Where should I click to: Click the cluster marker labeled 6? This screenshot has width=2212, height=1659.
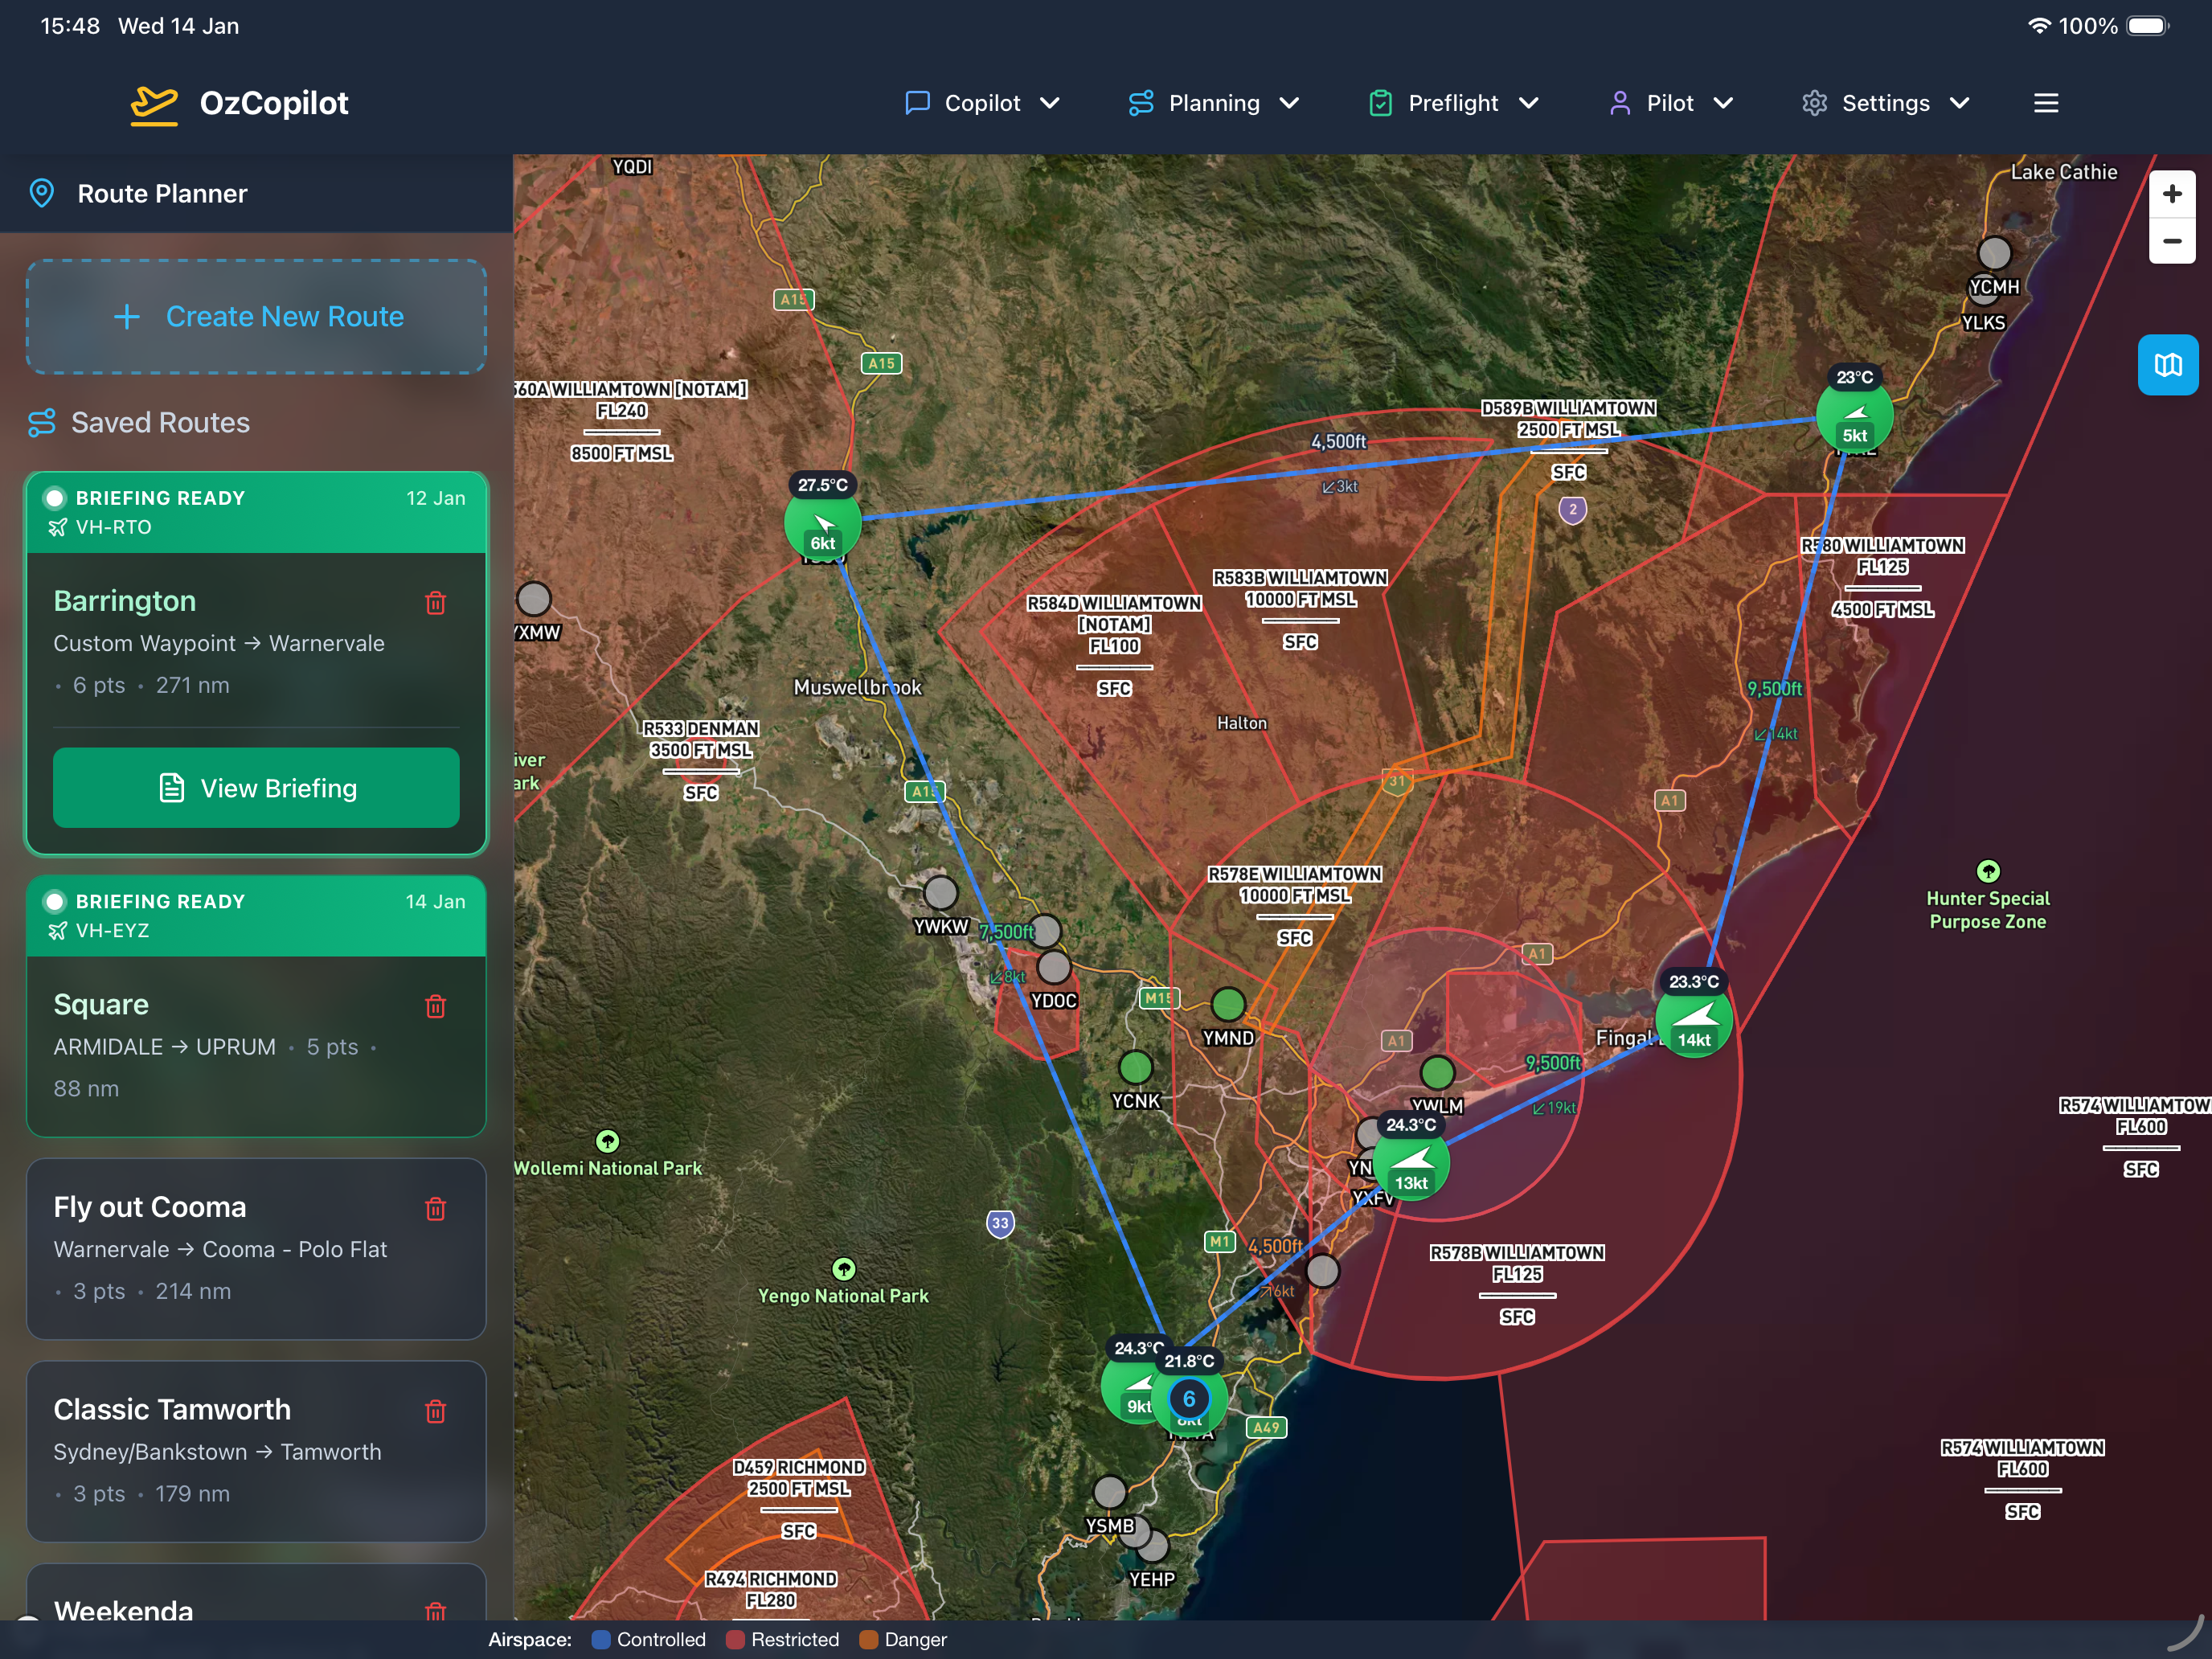1189,1399
